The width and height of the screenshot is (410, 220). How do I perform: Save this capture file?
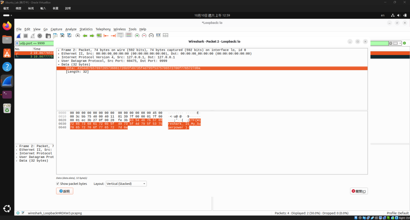click(55, 36)
